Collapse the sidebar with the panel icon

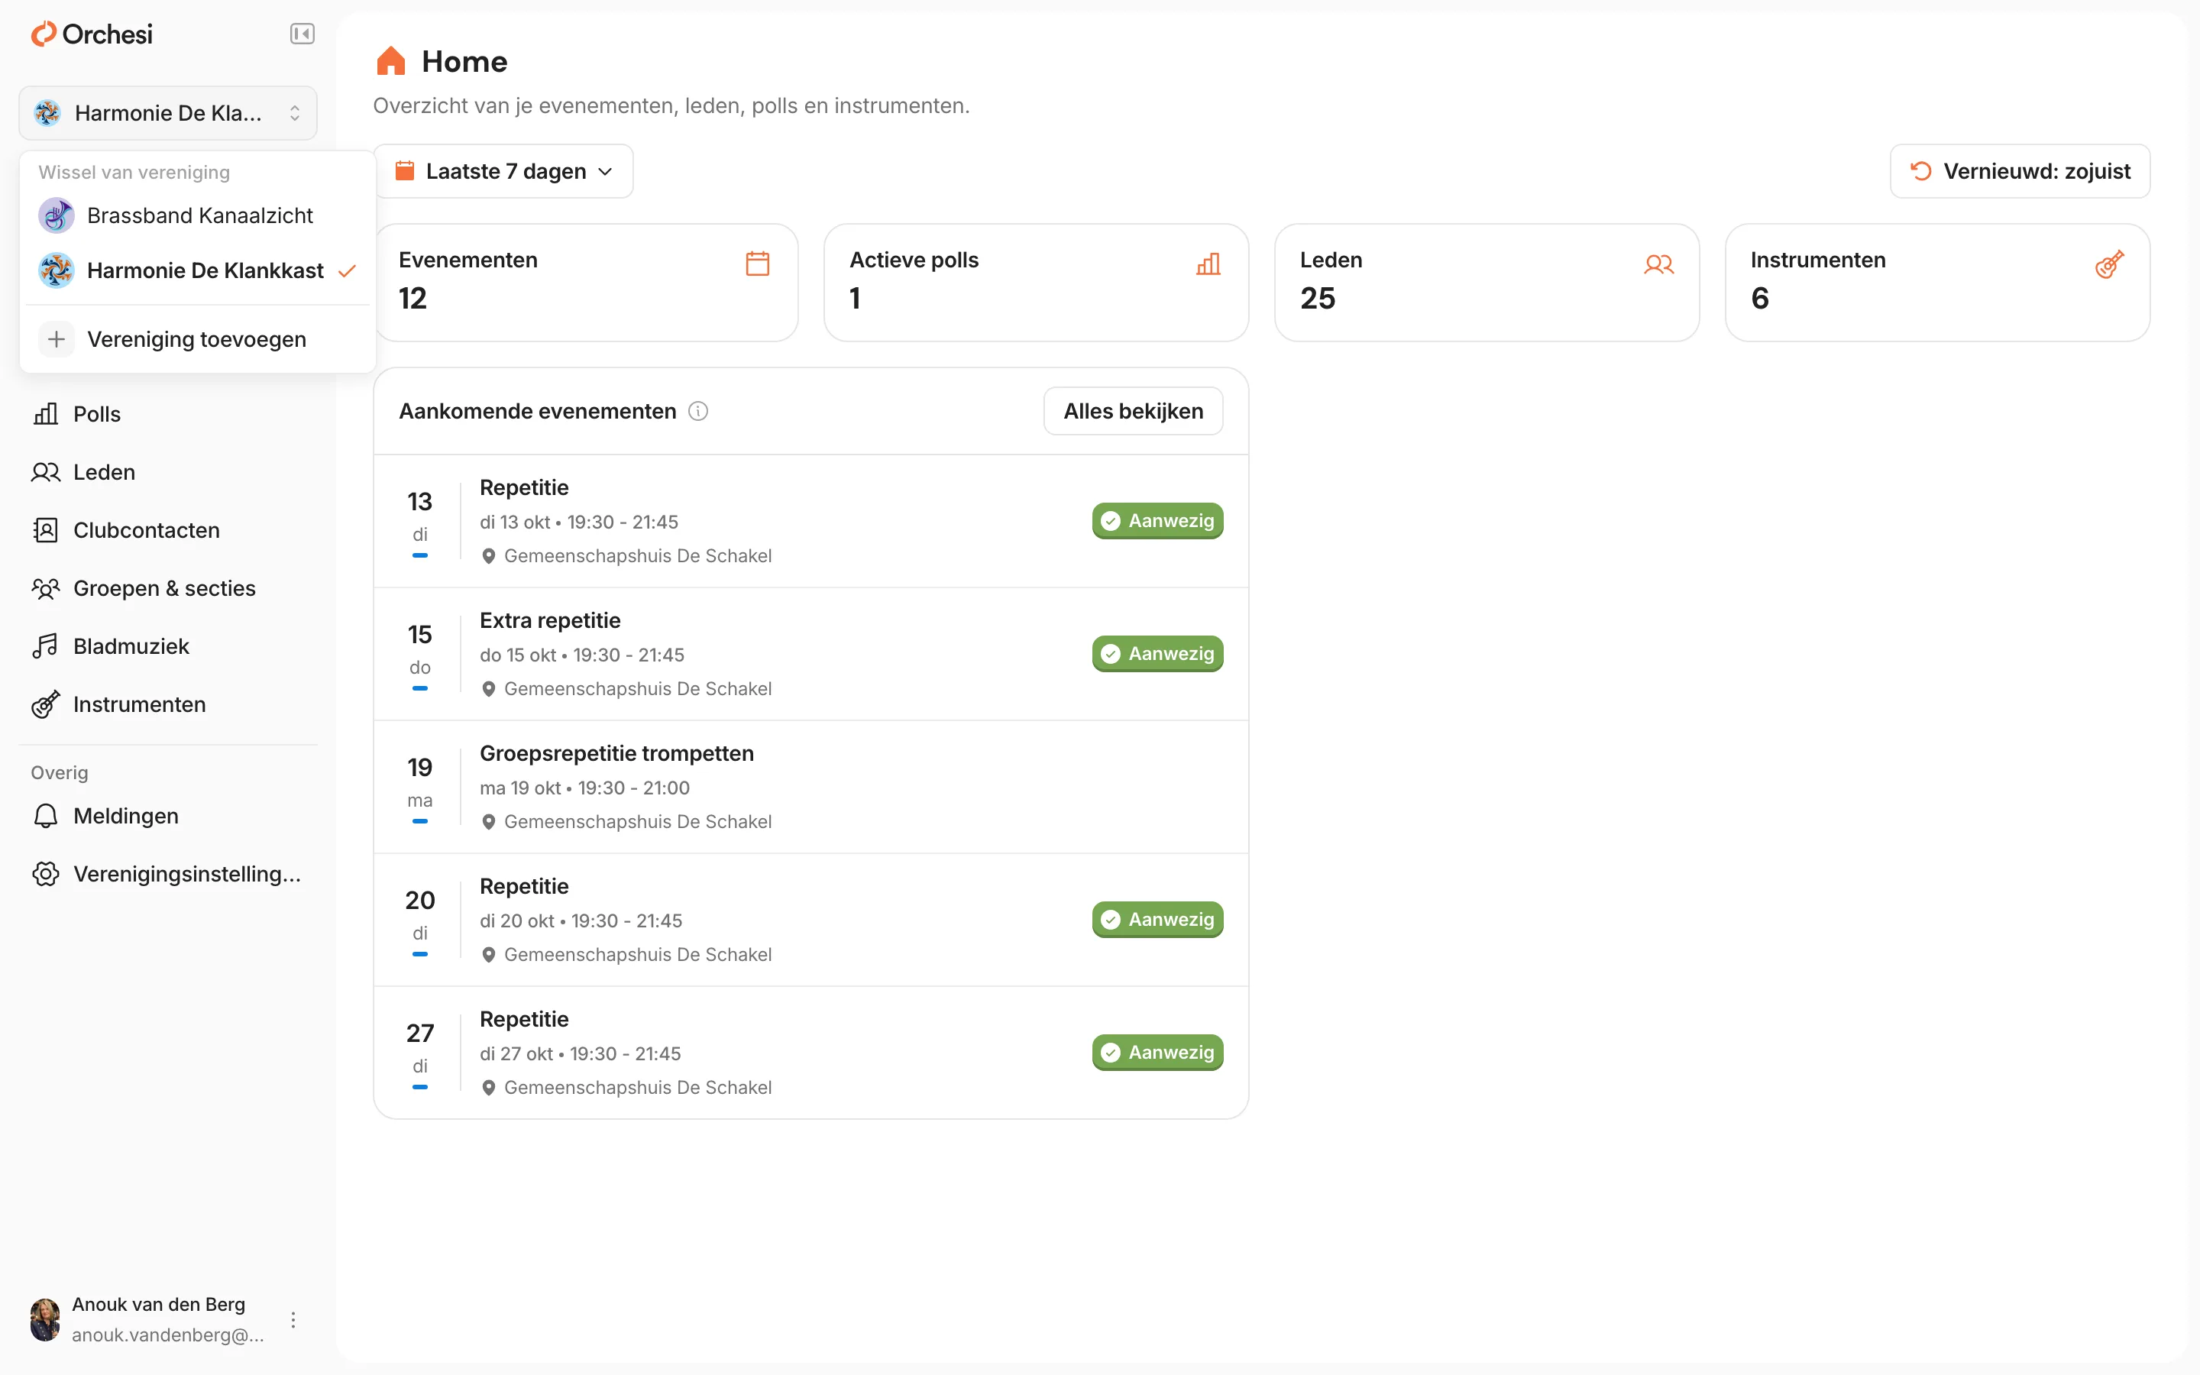click(x=302, y=34)
